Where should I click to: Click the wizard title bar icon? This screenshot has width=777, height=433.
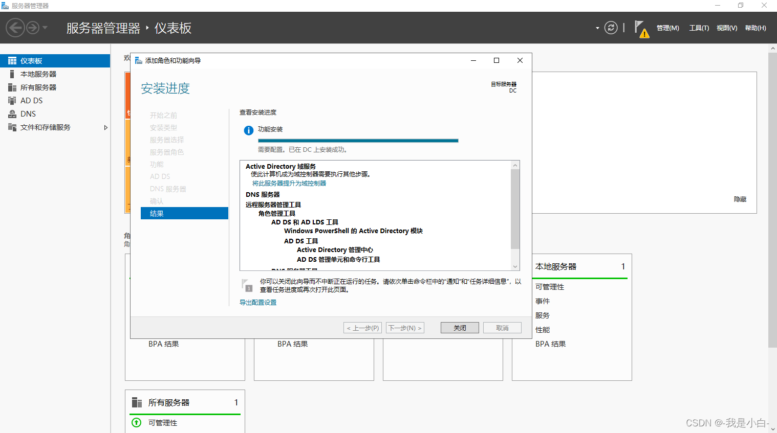coord(138,60)
